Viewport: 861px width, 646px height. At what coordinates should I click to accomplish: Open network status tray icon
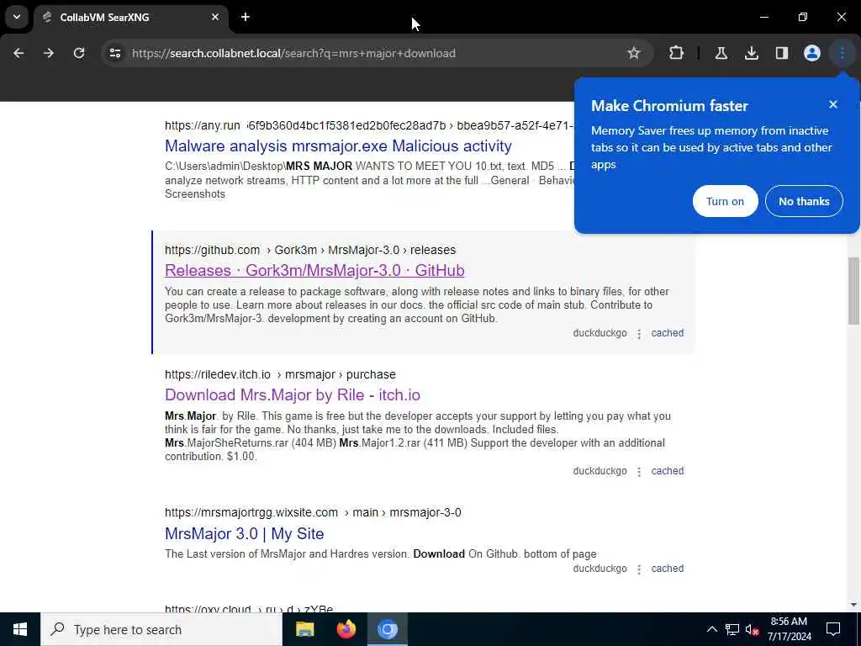point(732,629)
